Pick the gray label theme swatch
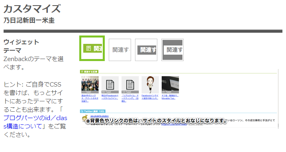This screenshot has width=286, height=152. coord(146,50)
